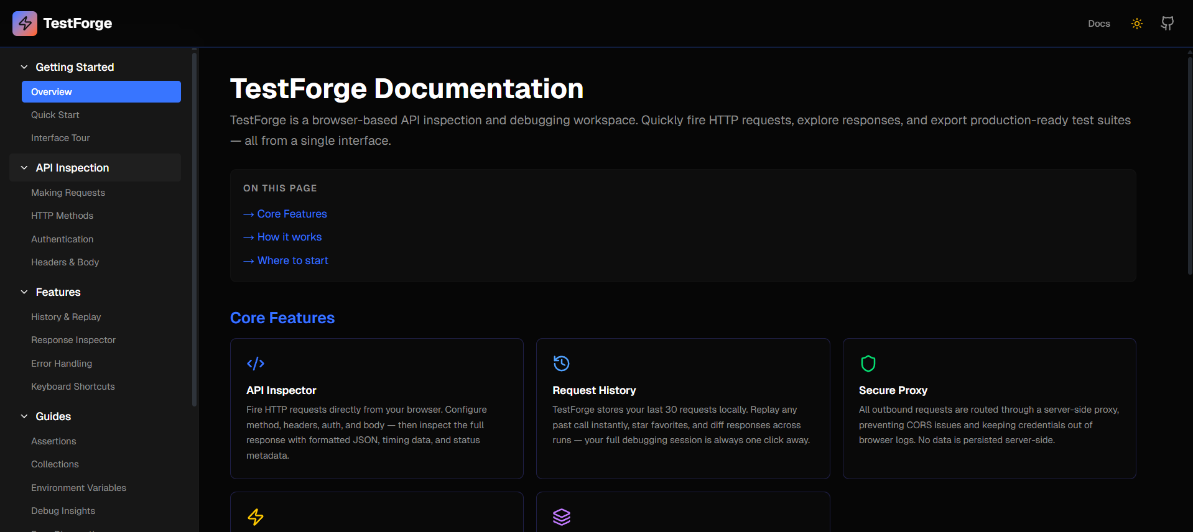The width and height of the screenshot is (1193, 532).
Task: Click the API Inspection section label
Action: pos(72,168)
